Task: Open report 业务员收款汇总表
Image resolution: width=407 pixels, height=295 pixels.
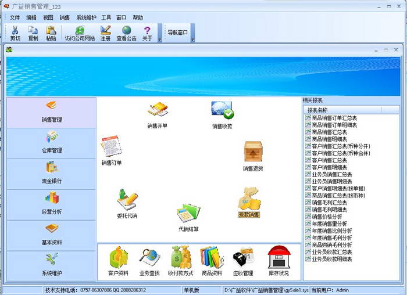Action: coord(332,251)
